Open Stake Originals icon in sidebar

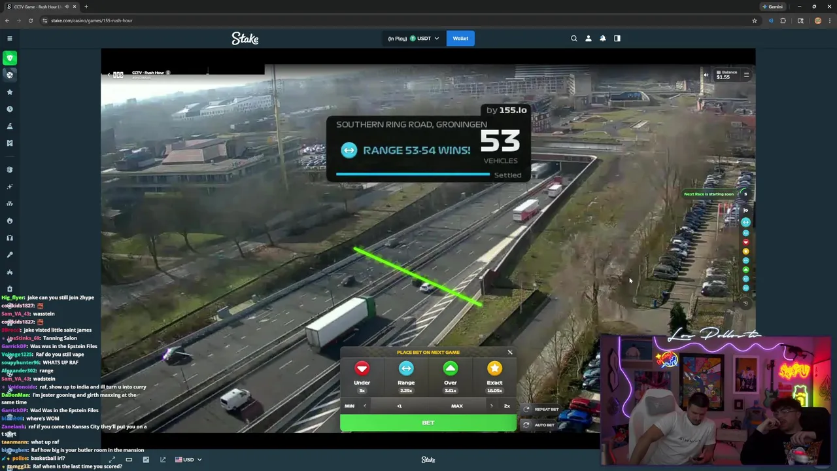[x=10, y=169]
